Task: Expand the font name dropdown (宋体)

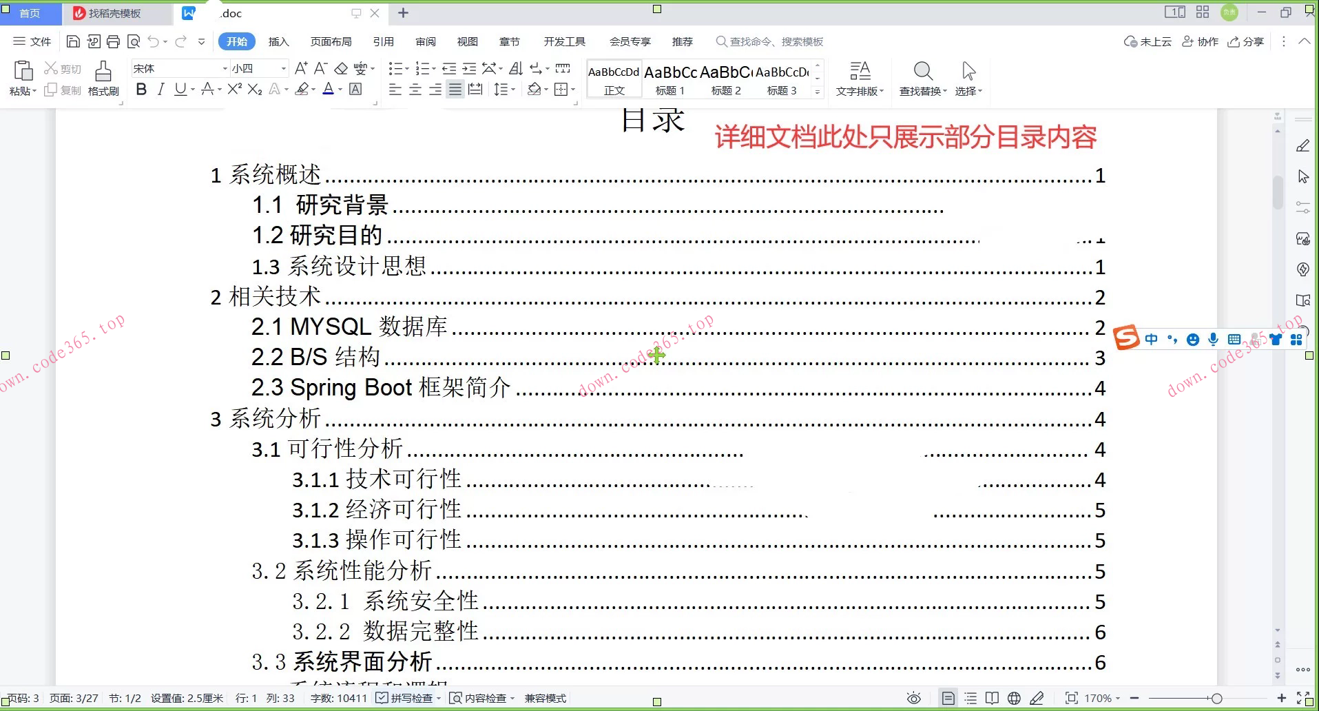Action: [x=225, y=68]
